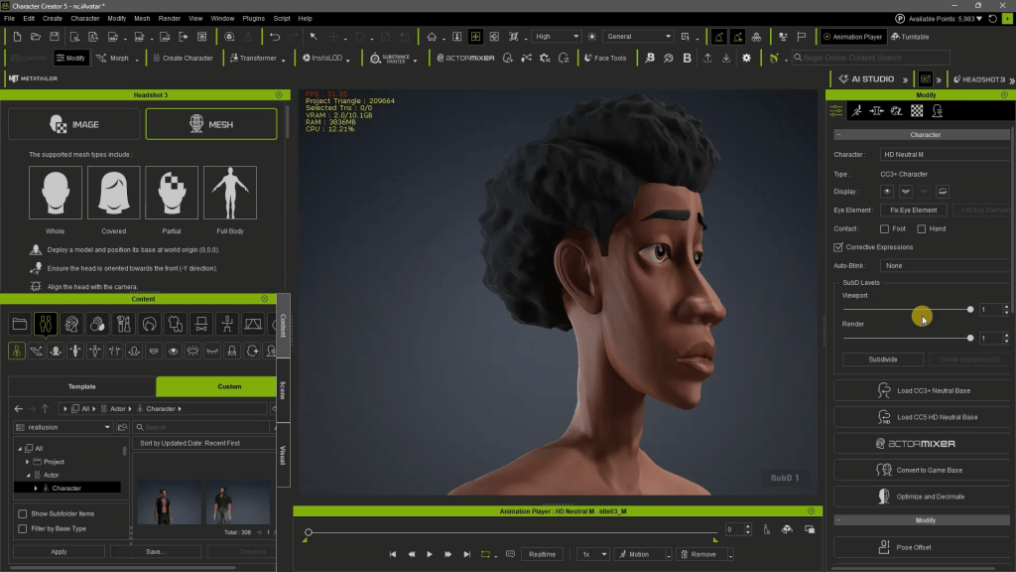Click the Play button in Animation Player
Viewport: 1016px width, 572px height.
coord(429,554)
